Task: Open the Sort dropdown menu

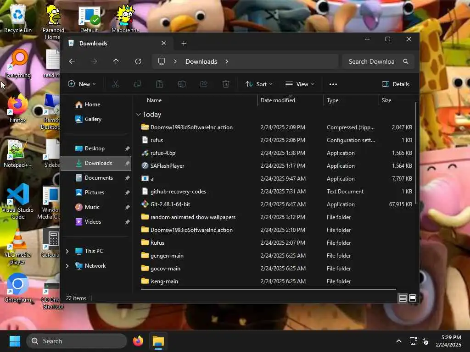Action: coord(259,84)
